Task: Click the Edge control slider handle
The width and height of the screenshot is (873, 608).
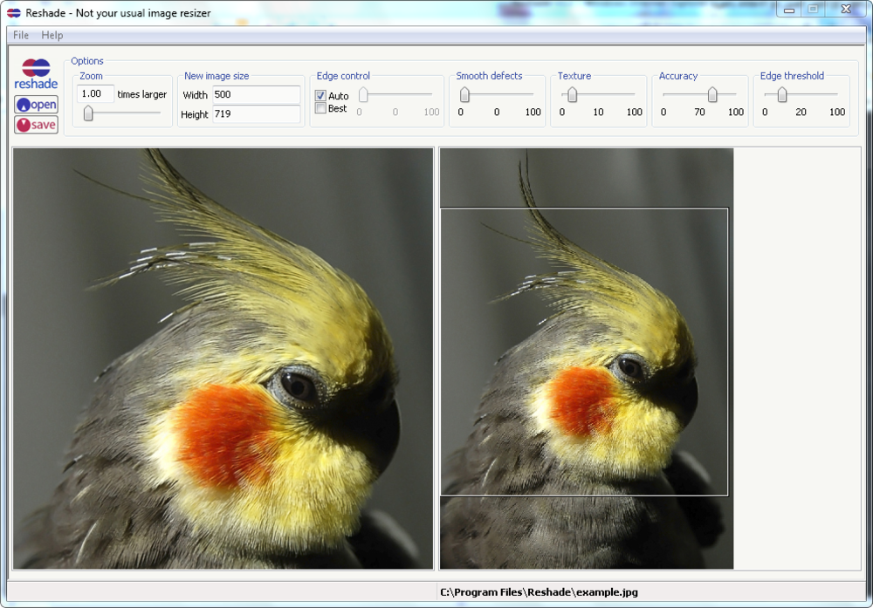Action: coord(363,95)
